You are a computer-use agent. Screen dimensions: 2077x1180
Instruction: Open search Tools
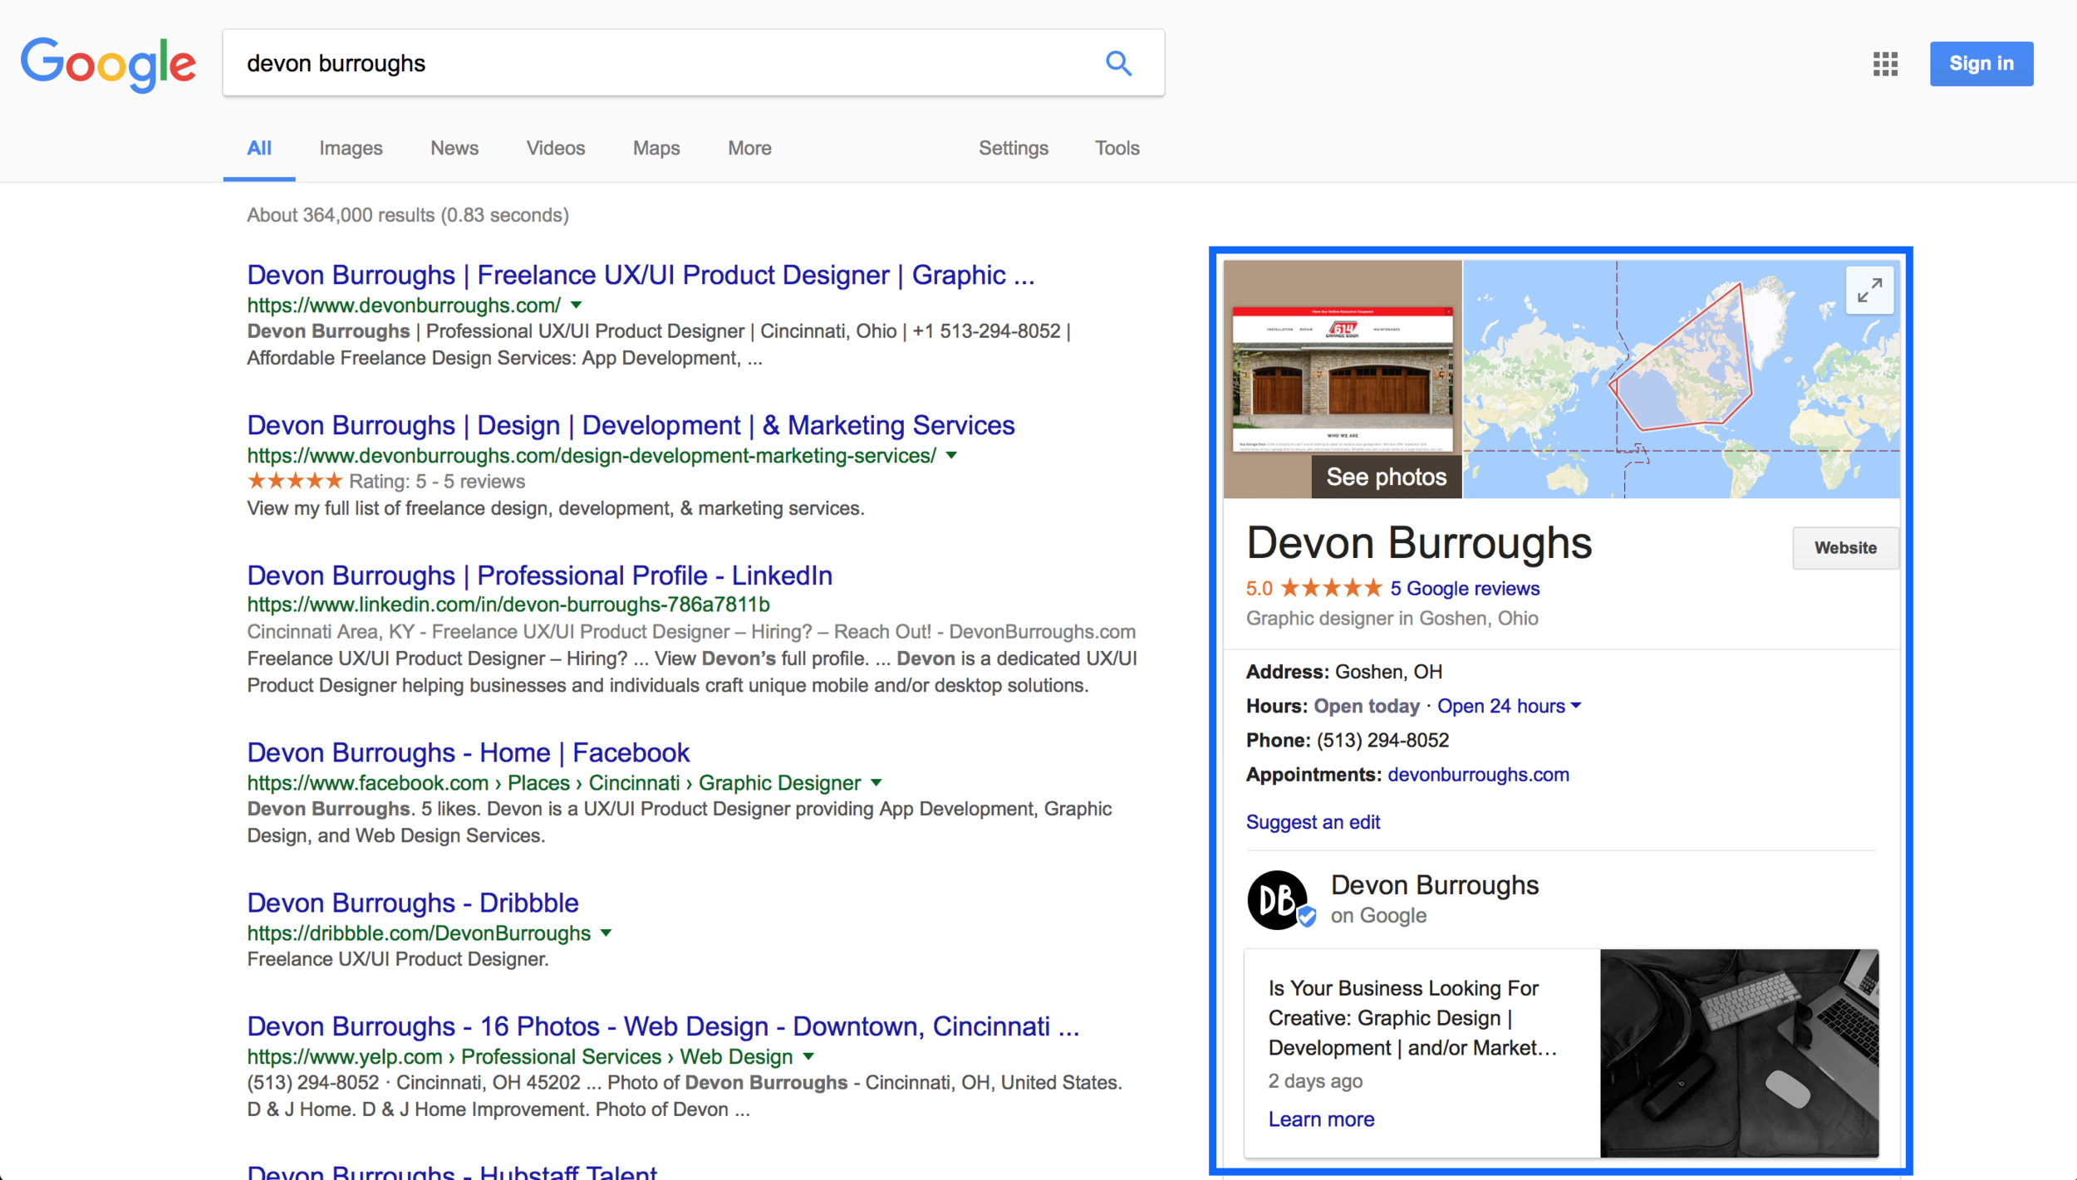click(x=1117, y=148)
